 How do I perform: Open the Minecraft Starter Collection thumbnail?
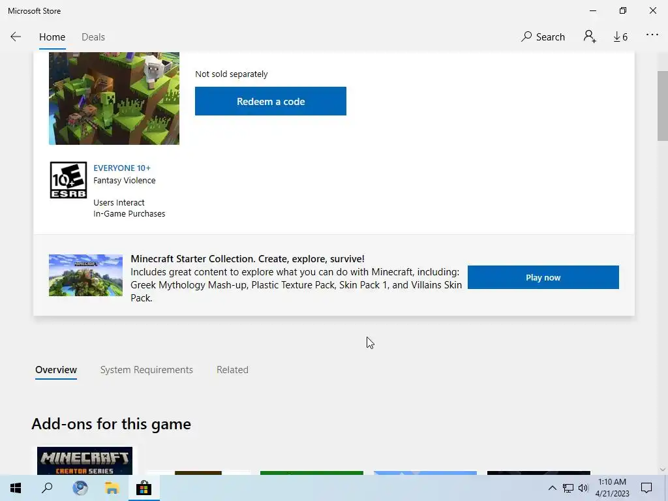pyautogui.click(x=85, y=275)
